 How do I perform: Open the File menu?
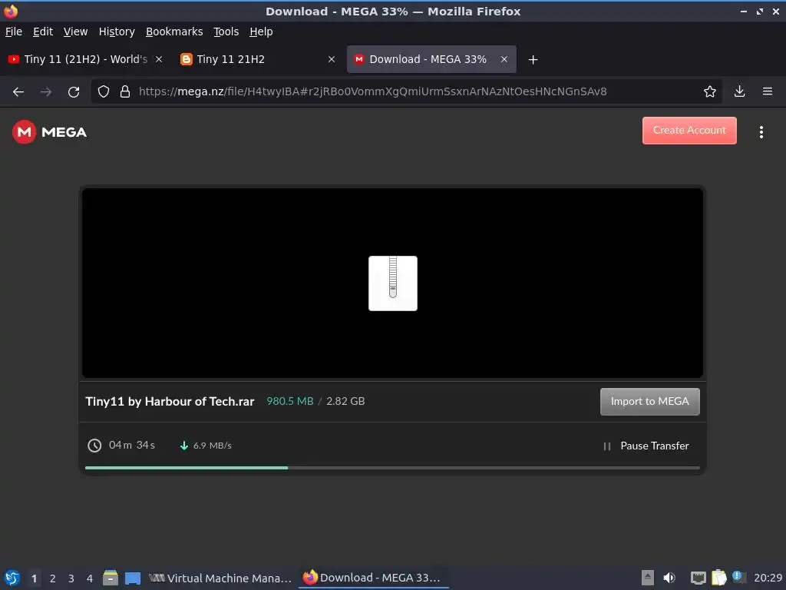[x=14, y=31]
